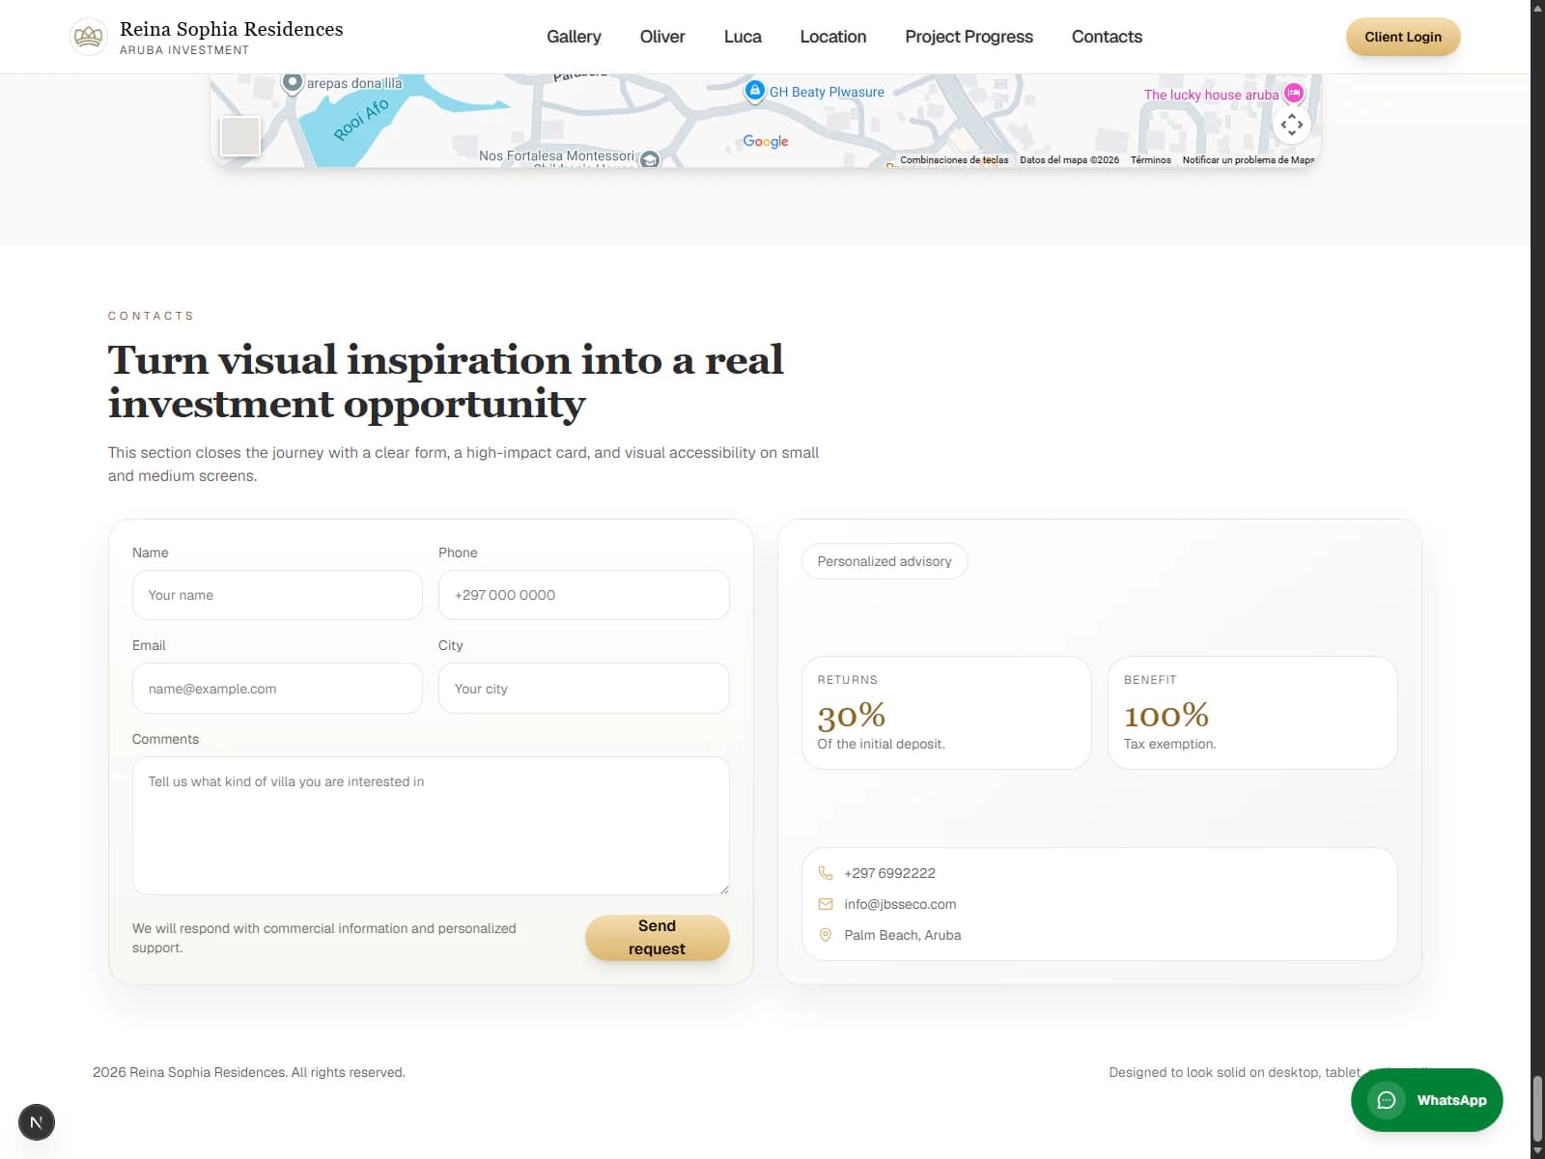
Task: Click the page scrollbar thumb
Action: tap(1537, 1109)
